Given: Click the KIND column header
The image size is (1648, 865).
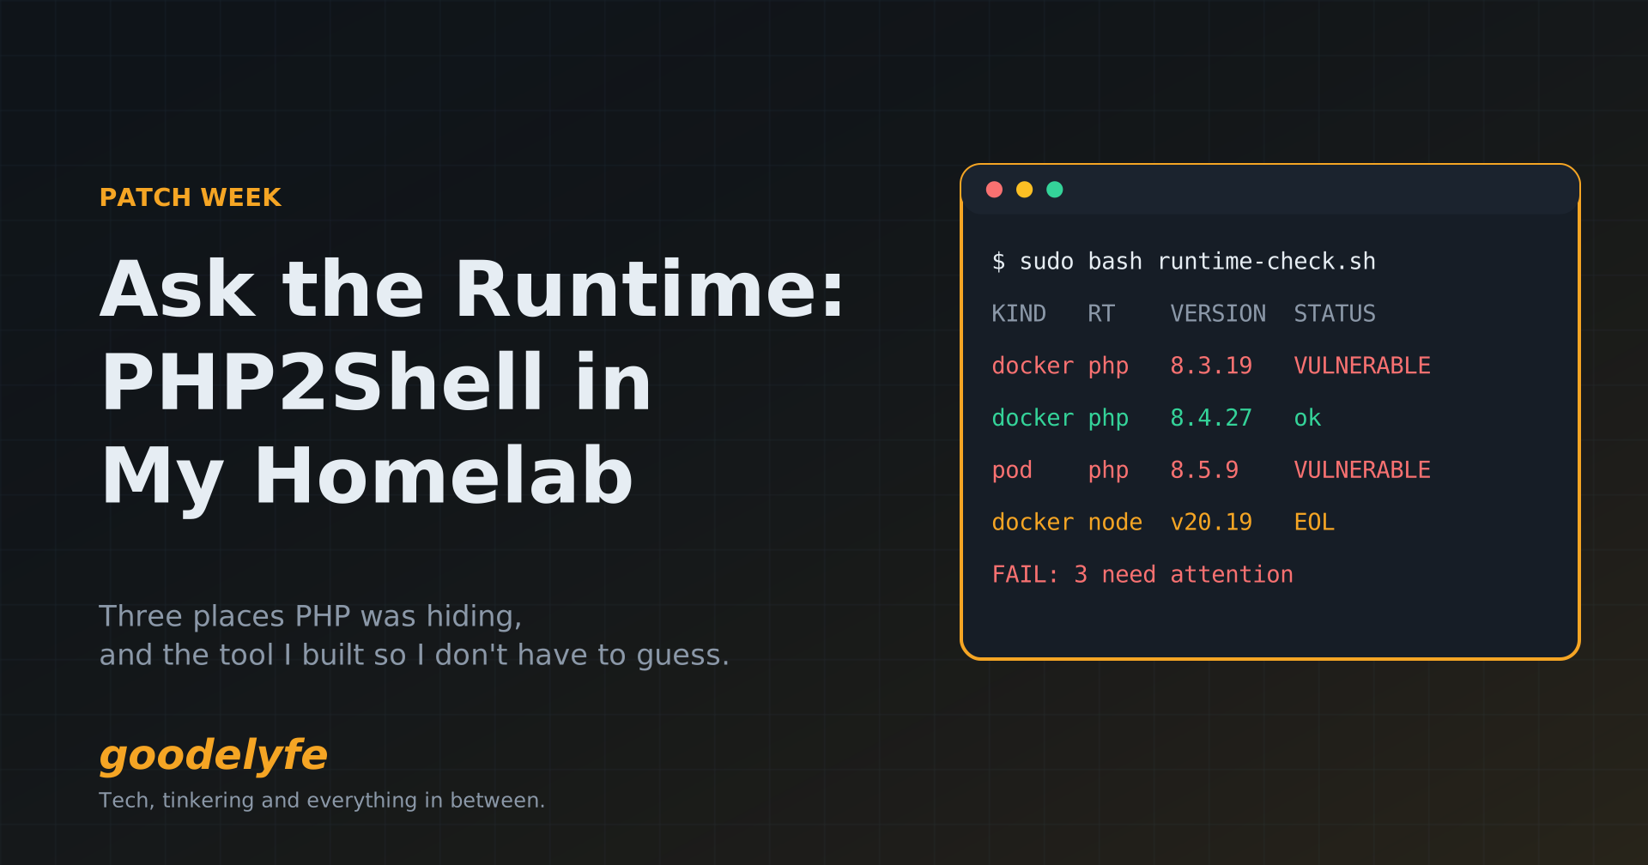Looking at the screenshot, I should pyautogui.click(x=1019, y=313).
